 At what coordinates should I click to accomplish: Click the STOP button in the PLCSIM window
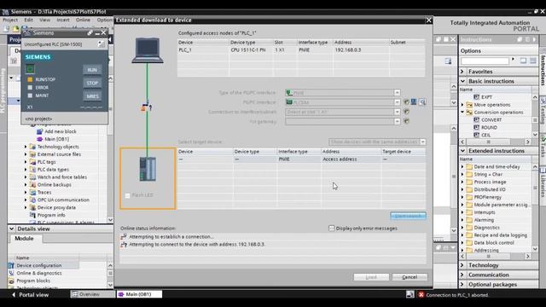[92, 84]
